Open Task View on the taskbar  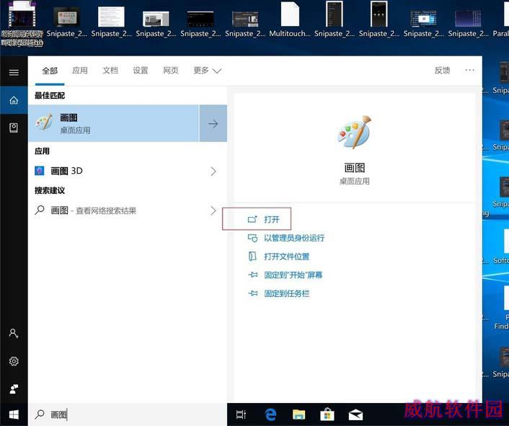(242, 414)
